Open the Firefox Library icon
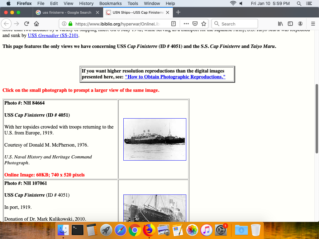This screenshot has width=319, height=239. click(280, 24)
